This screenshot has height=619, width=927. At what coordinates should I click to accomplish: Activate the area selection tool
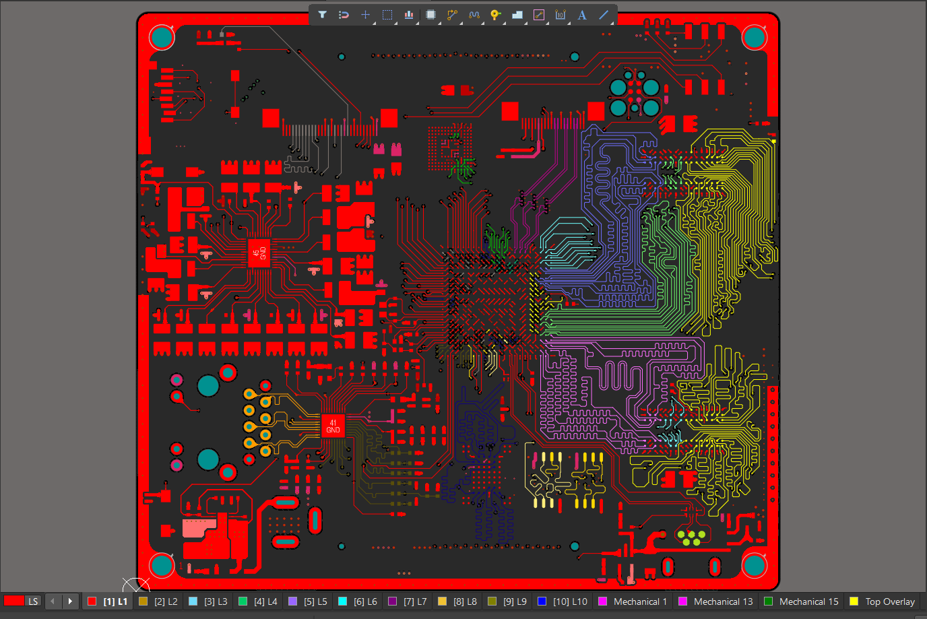[387, 15]
